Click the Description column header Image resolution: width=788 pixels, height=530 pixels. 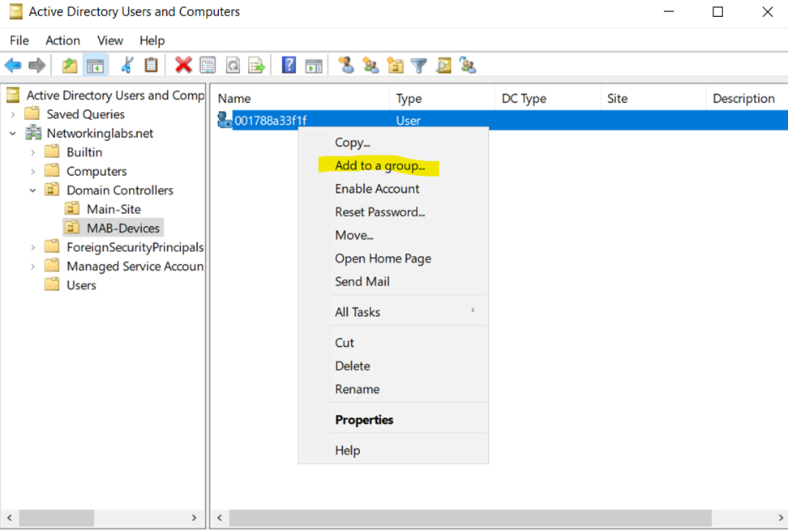coord(747,99)
